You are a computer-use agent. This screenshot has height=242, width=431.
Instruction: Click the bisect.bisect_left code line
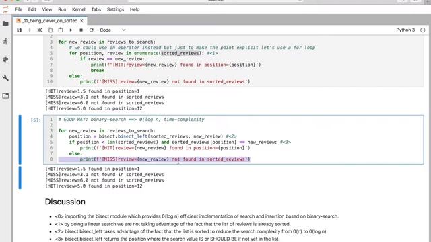(153, 136)
